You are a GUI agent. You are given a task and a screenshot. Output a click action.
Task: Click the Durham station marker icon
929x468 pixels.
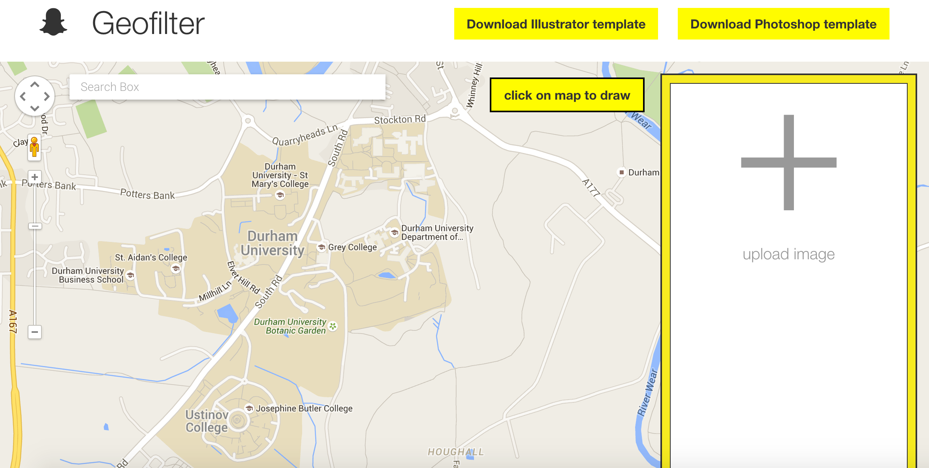[622, 172]
